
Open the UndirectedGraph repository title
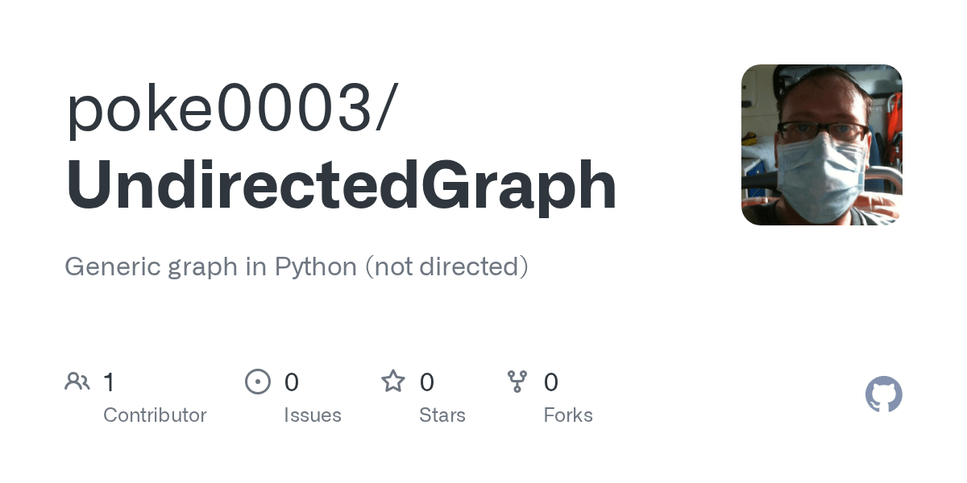click(x=342, y=186)
